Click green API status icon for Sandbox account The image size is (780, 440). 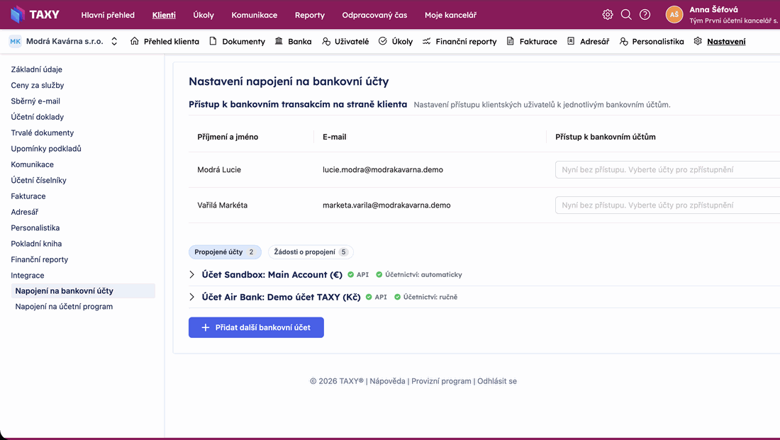pos(351,274)
